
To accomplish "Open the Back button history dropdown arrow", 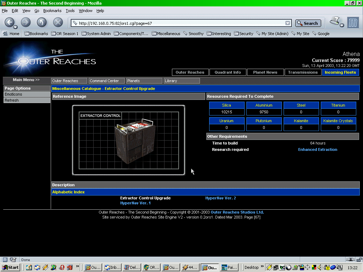I will point(16,27).
